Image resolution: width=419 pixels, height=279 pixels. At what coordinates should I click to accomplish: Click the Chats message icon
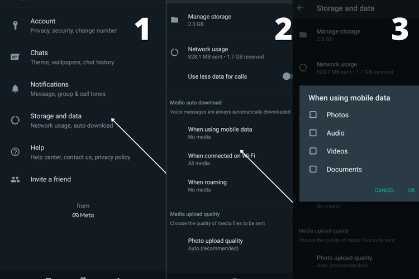click(15, 57)
